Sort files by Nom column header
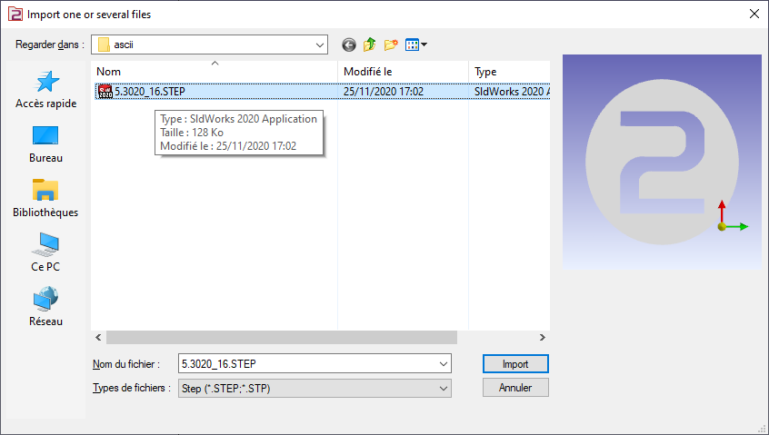 pos(215,72)
